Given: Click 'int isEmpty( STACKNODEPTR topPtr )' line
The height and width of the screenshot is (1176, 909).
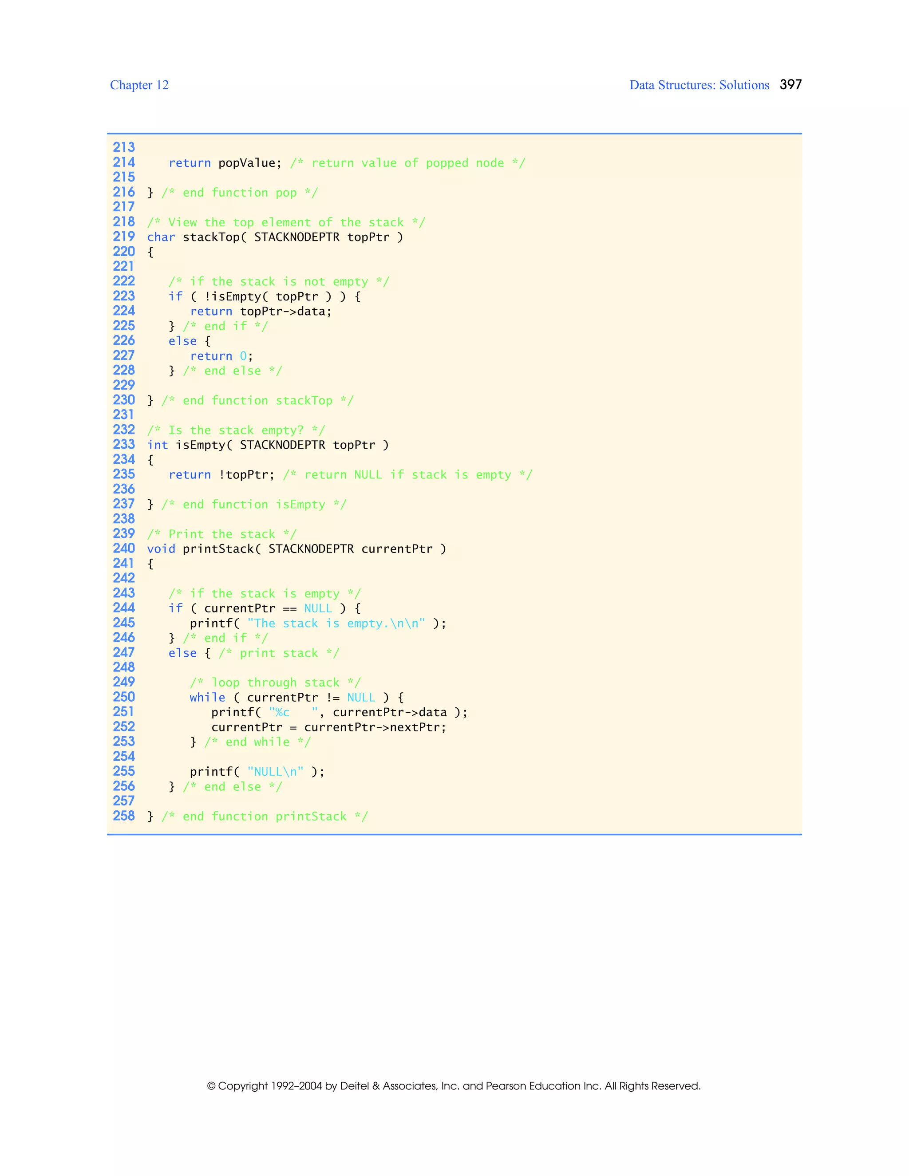Looking at the screenshot, I should click(x=268, y=445).
